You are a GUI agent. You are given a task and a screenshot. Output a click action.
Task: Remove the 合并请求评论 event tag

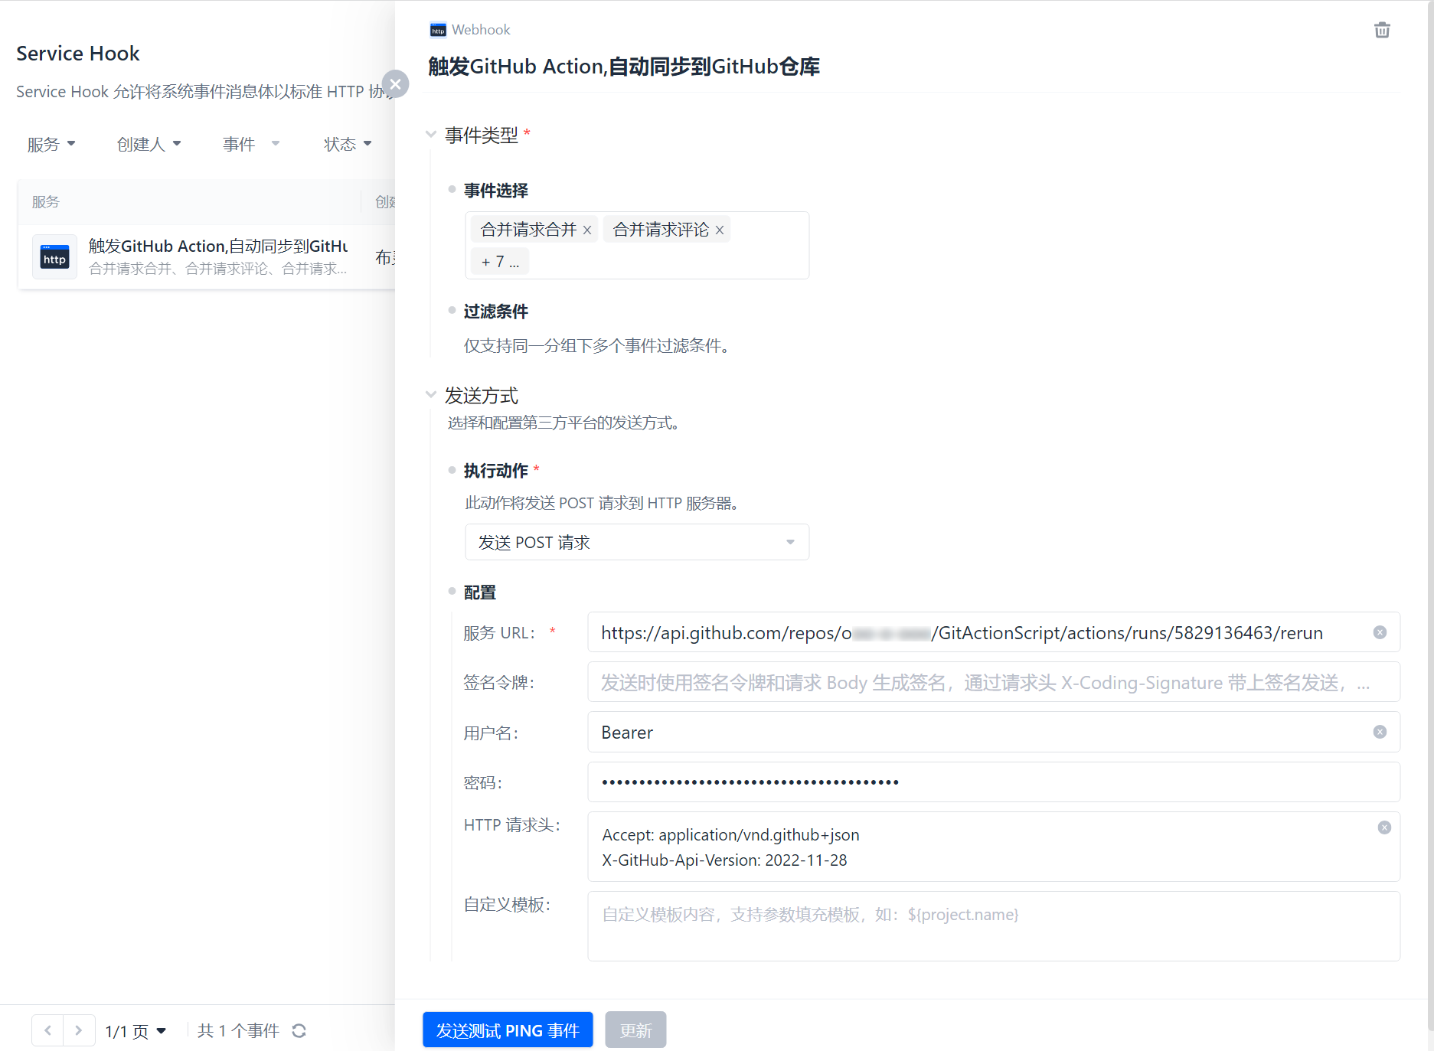[720, 230]
